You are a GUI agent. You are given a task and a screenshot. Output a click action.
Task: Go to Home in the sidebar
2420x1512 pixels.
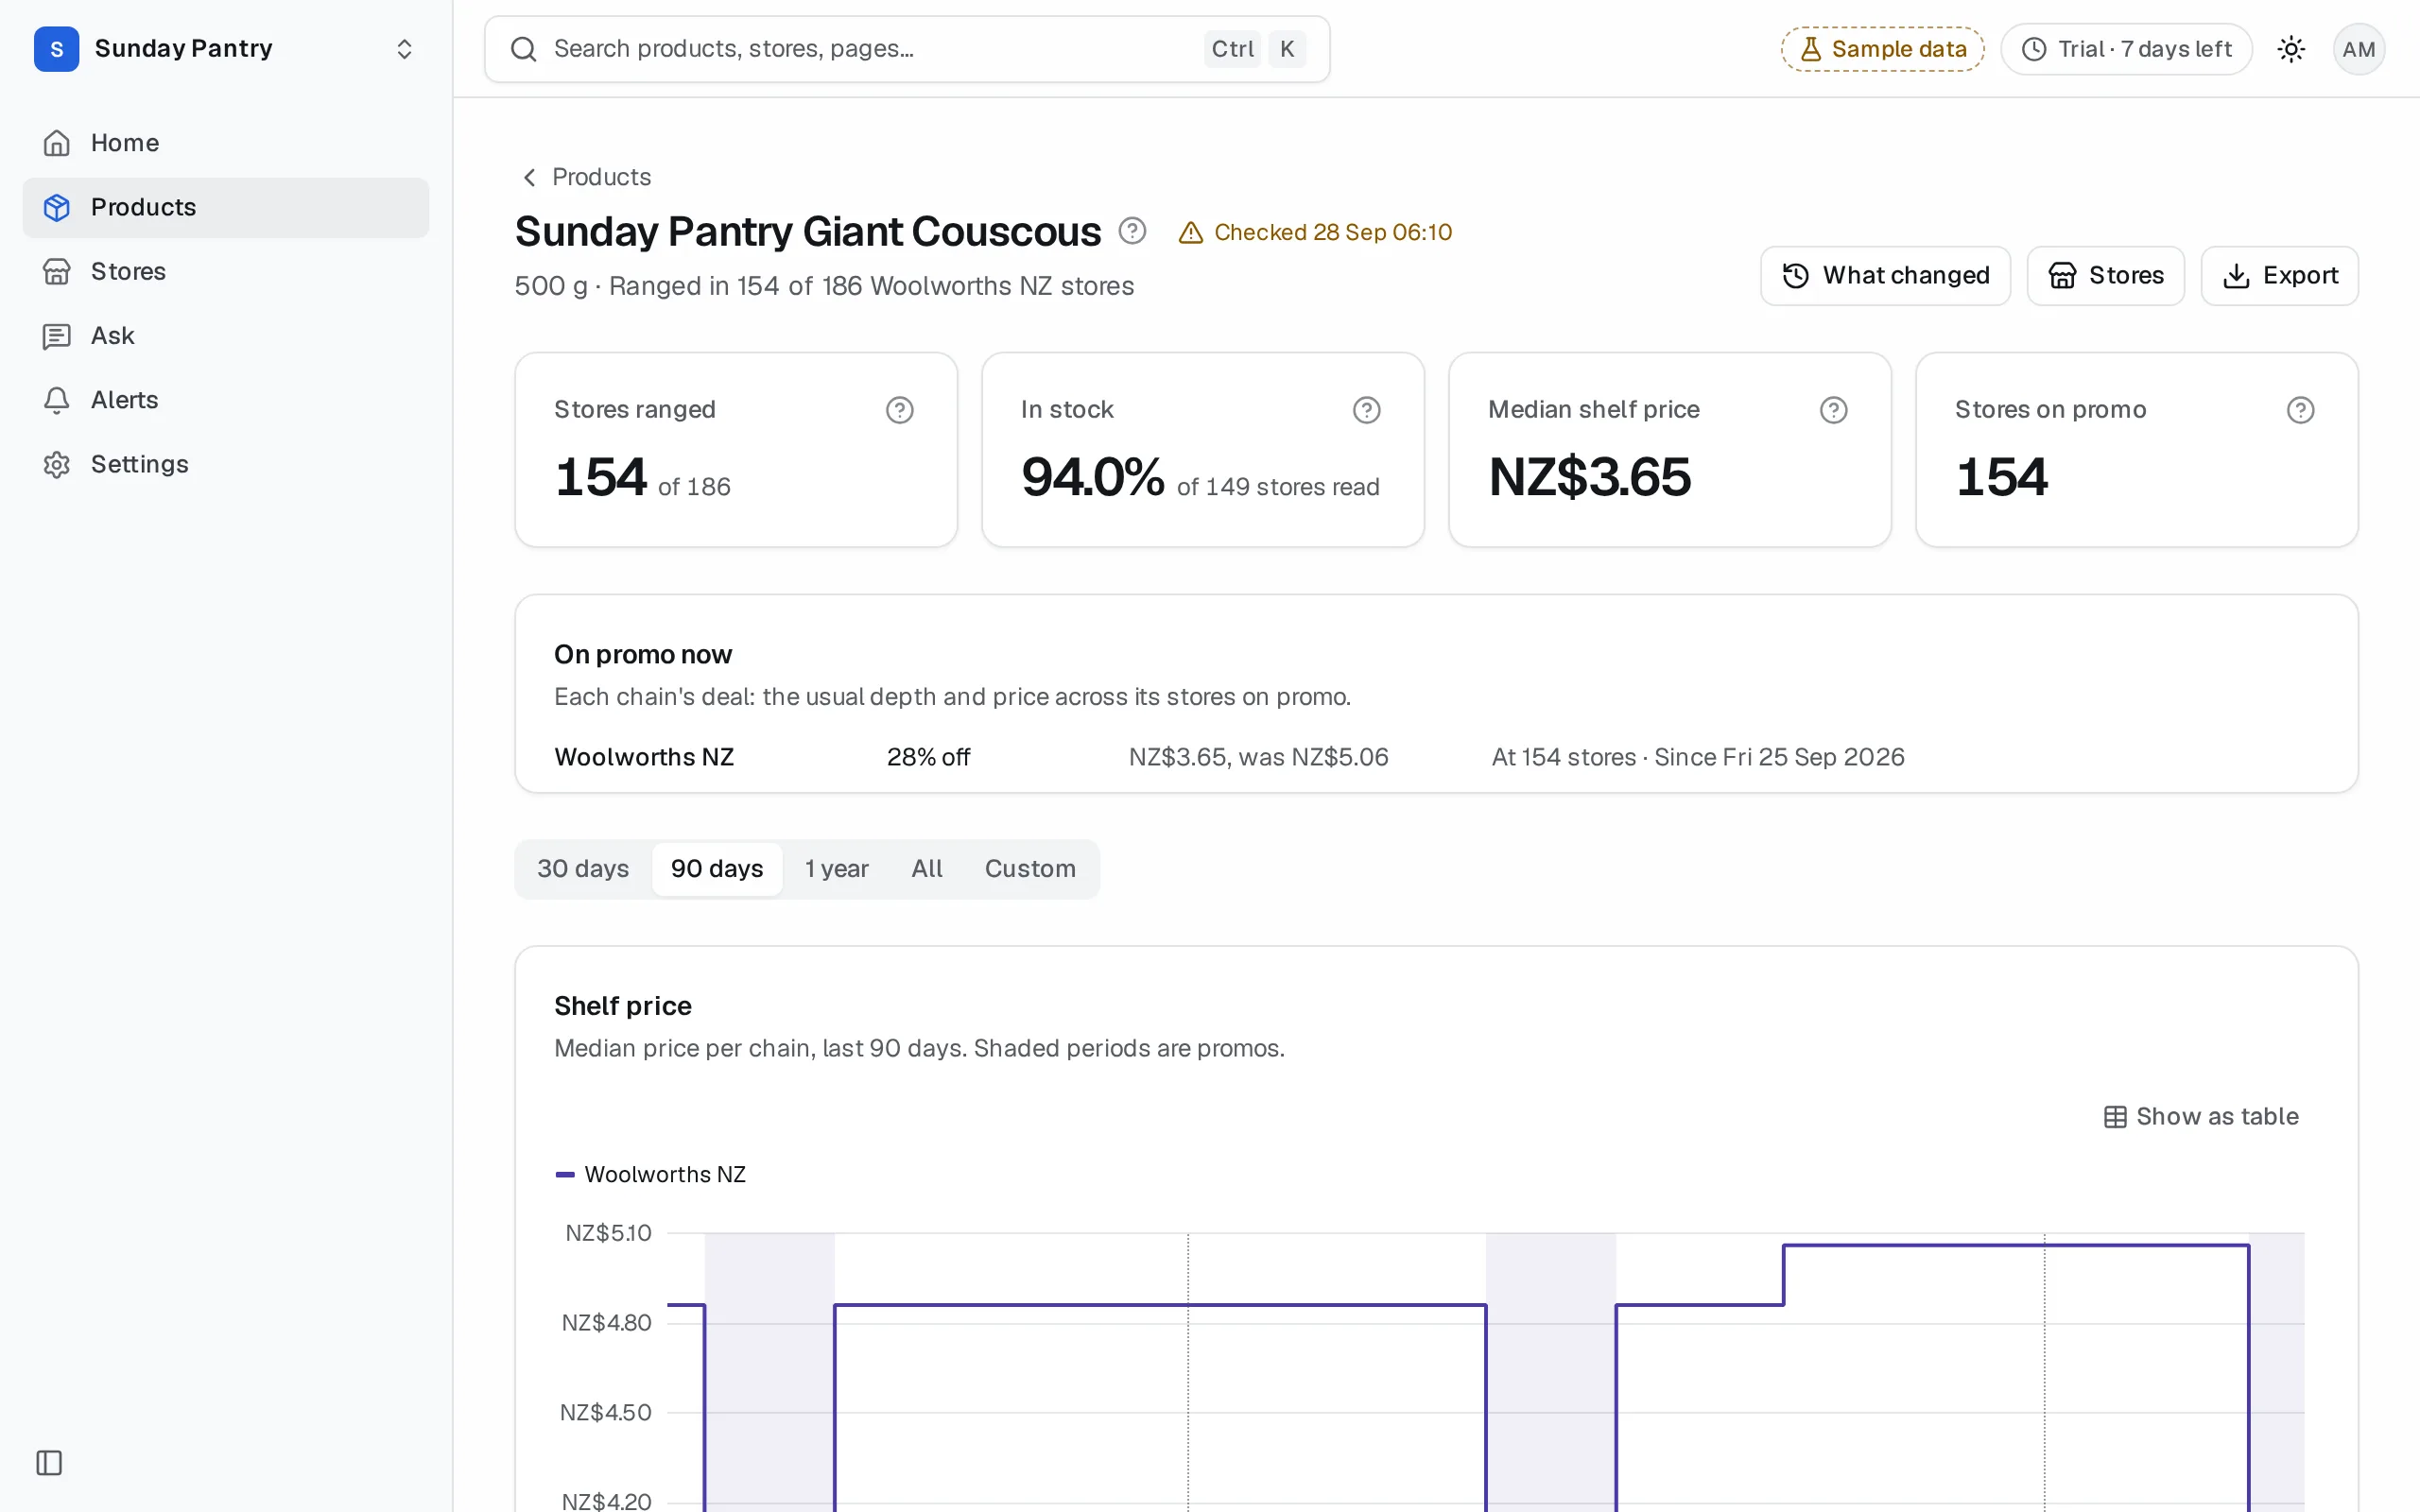point(226,143)
